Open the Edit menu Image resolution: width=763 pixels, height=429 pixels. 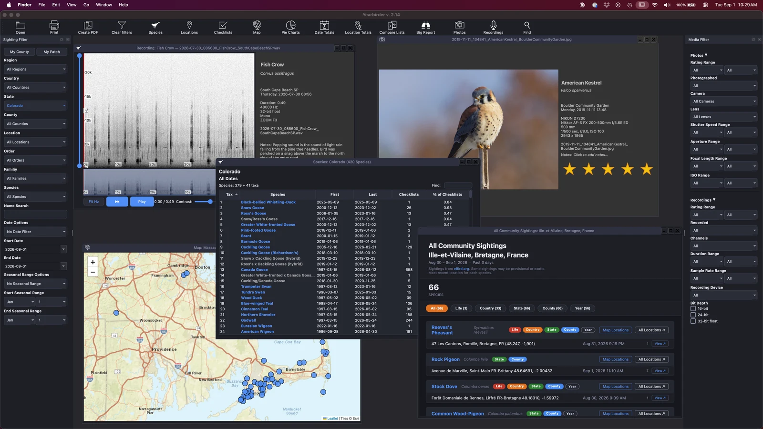pos(56,5)
